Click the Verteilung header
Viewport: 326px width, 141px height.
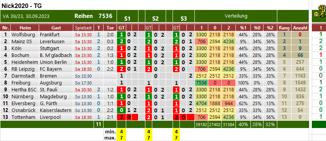[x=236, y=16]
